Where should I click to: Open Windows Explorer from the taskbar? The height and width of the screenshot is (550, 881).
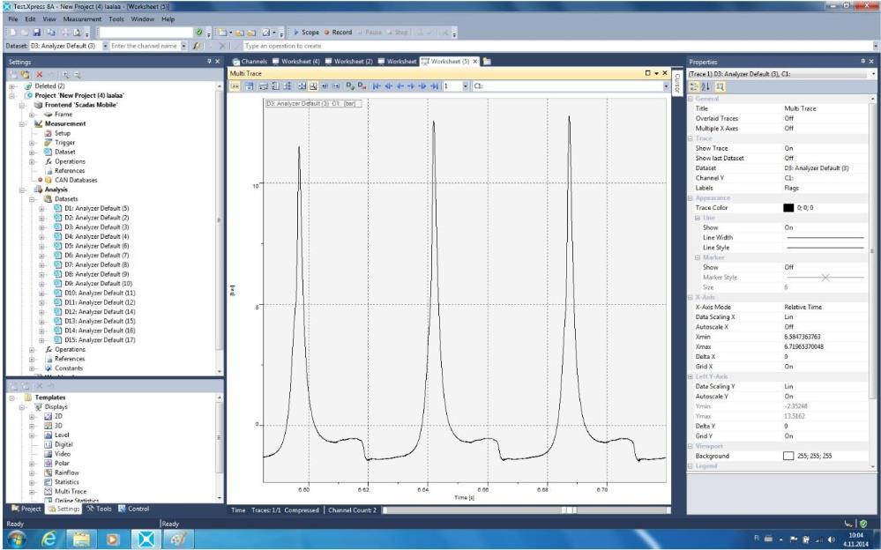point(81,539)
